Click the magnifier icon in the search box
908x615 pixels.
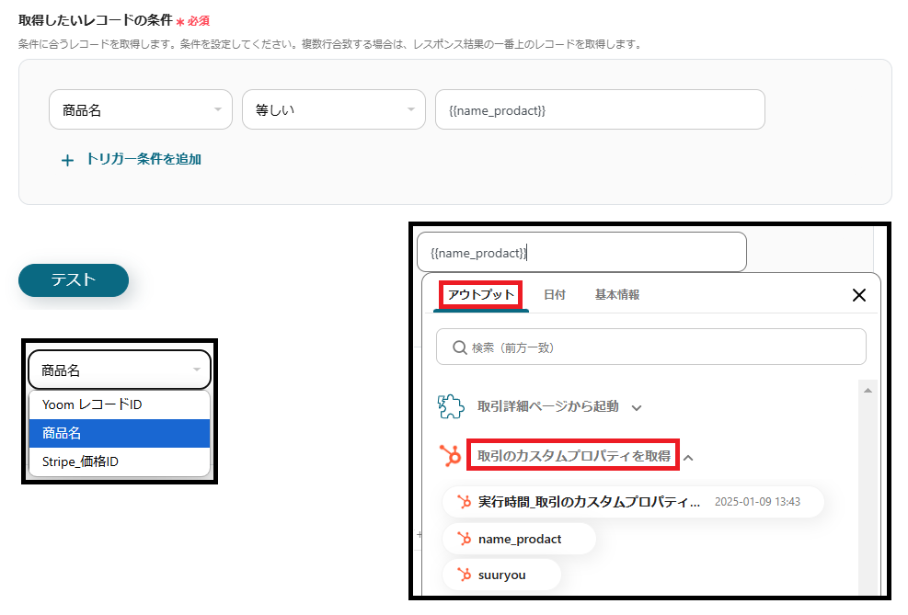460,347
